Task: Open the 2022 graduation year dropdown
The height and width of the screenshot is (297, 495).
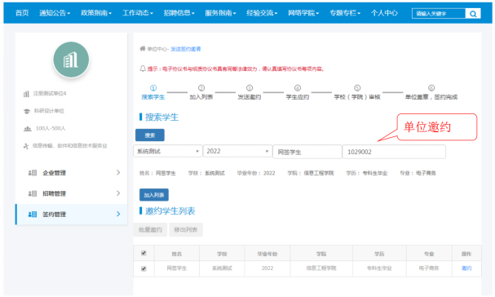Action: [x=237, y=151]
